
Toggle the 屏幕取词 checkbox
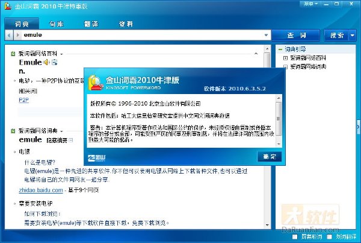pos(295,236)
